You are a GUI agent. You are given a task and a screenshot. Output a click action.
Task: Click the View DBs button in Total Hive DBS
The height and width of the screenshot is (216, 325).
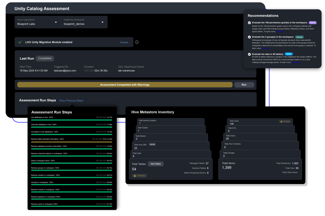click(152, 144)
